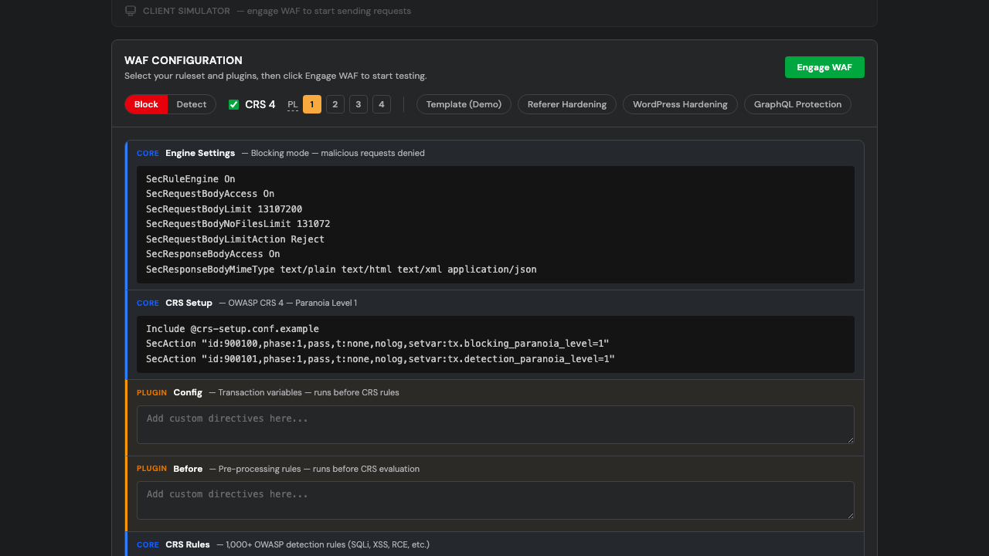Enable the Template (Demo) plugin
The width and height of the screenshot is (989, 556).
click(464, 104)
